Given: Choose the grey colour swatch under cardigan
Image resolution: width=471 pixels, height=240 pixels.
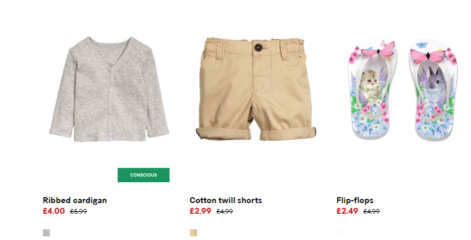Looking at the screenshot, I should [47, 233].
